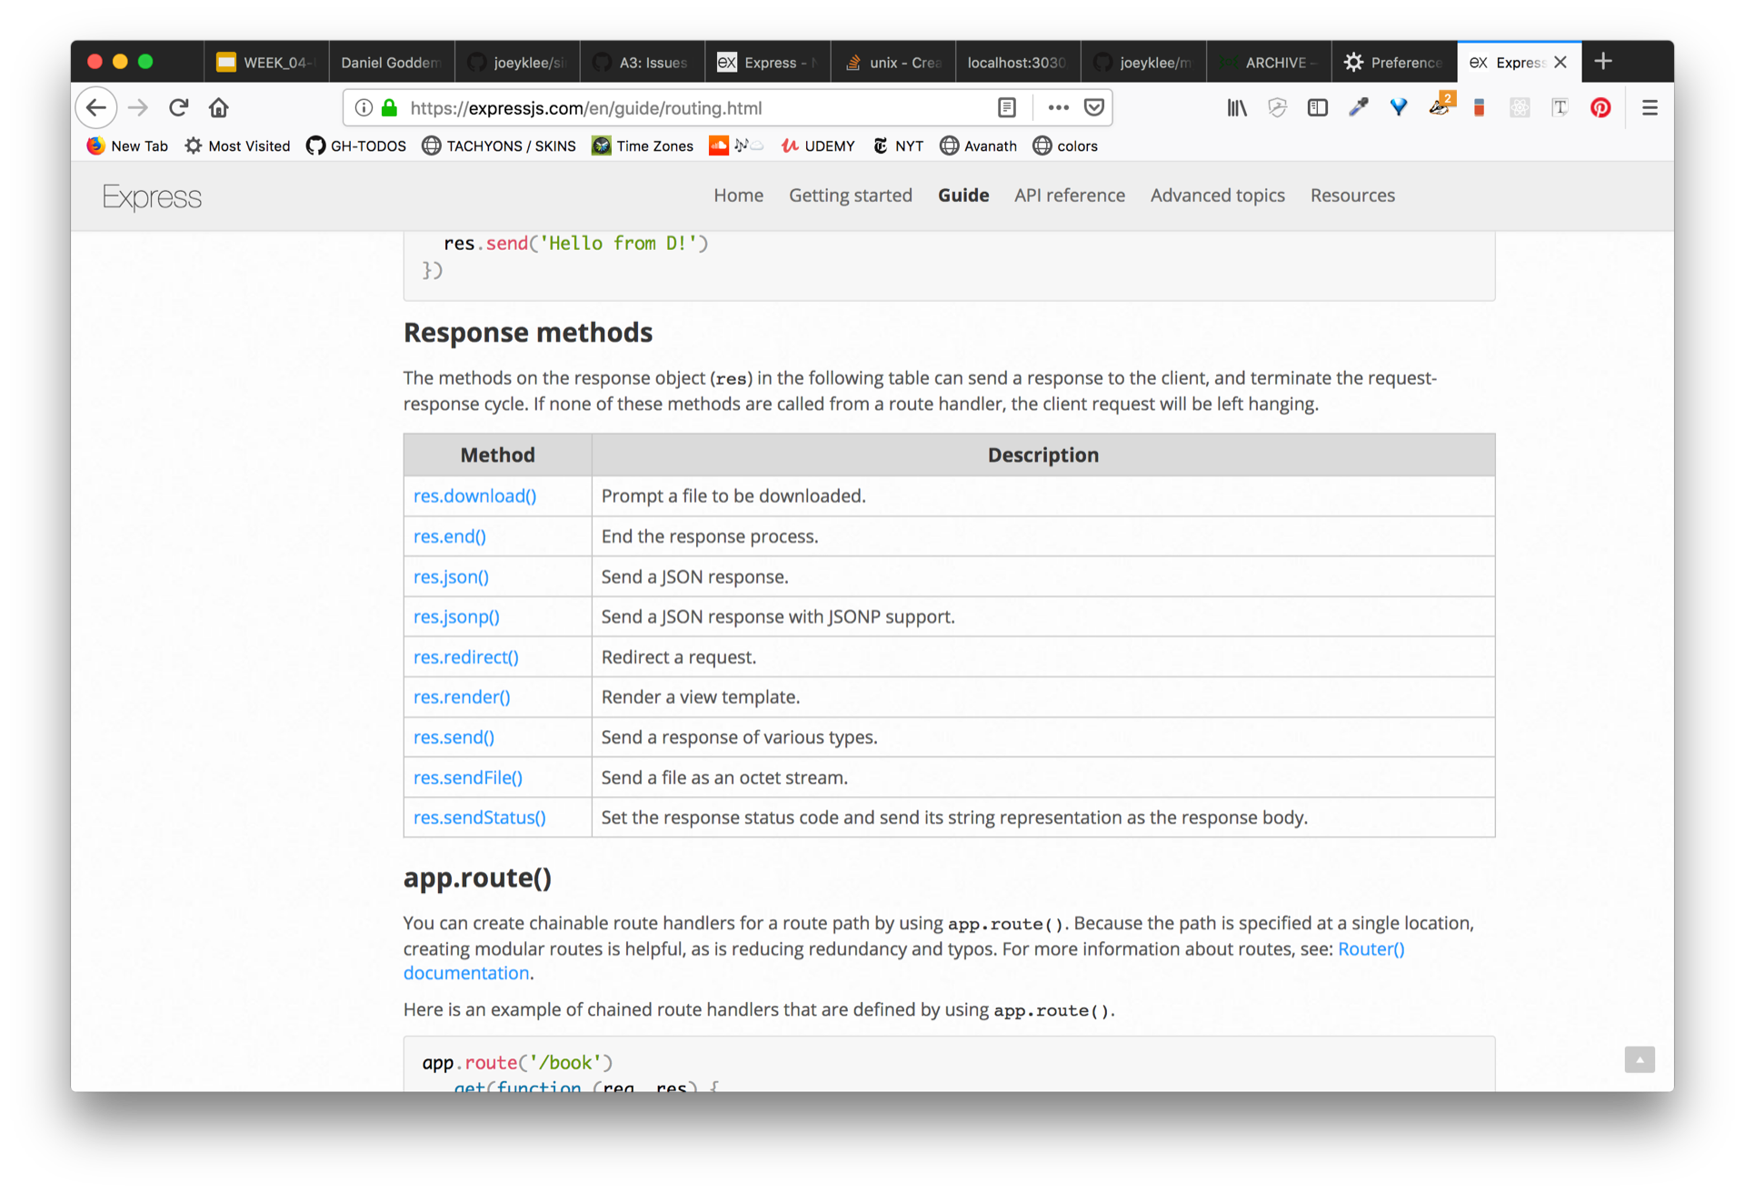
Task: Open new tab with plus button
Action: [x=1603, y=61]
